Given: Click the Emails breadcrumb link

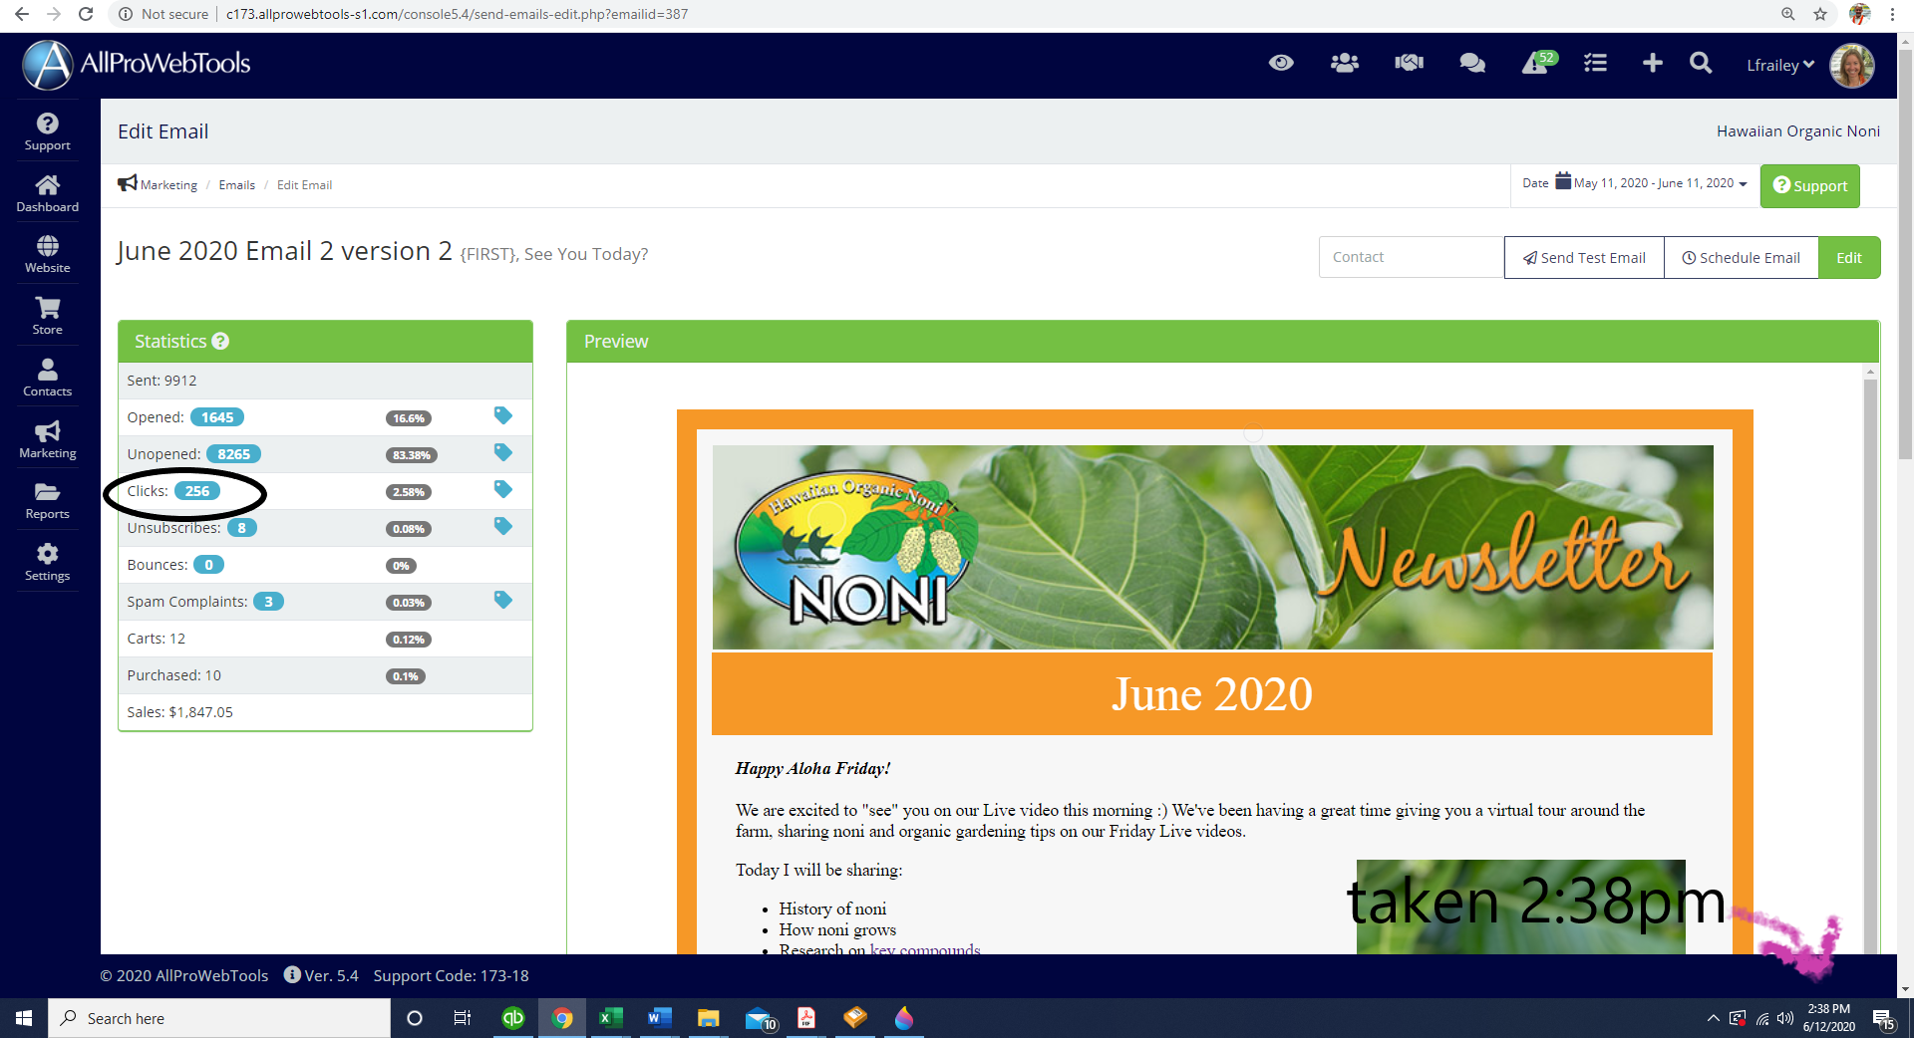Looking at the screenshot, I should point(237,184).
